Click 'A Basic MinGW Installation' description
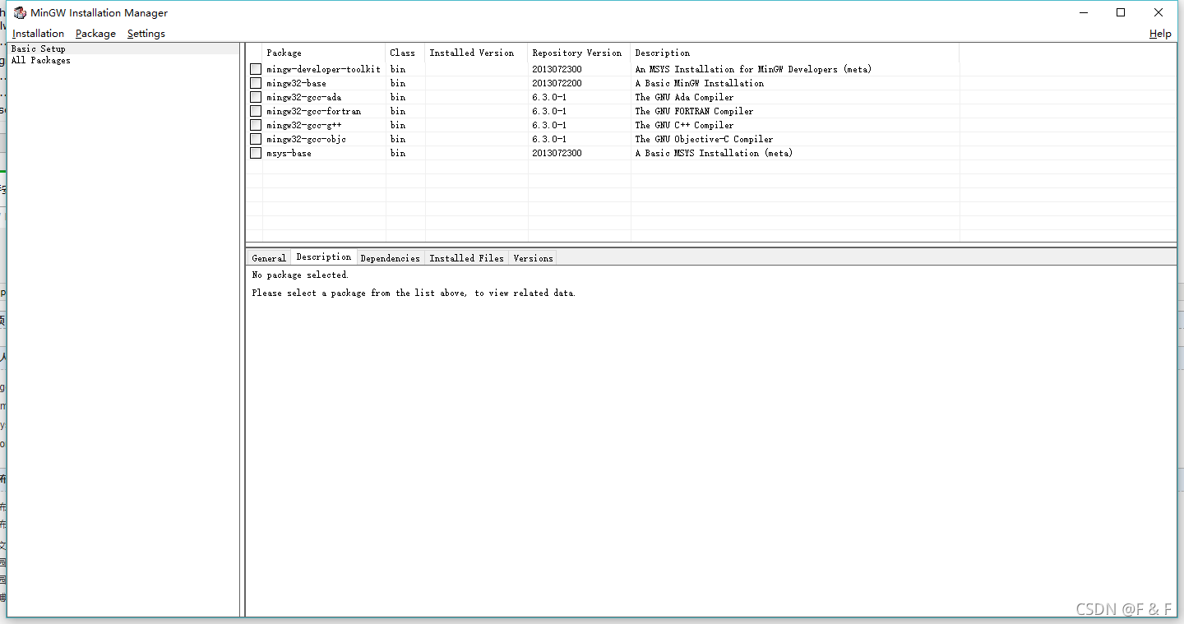The width and height of the screenshot is (1184, 624). tap(700, 83)
